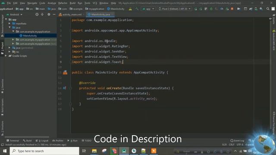This screenshot has width=276, height=155.
Task: Collapse the first com.example.myapplication package
Action: [x=13, y=31]
